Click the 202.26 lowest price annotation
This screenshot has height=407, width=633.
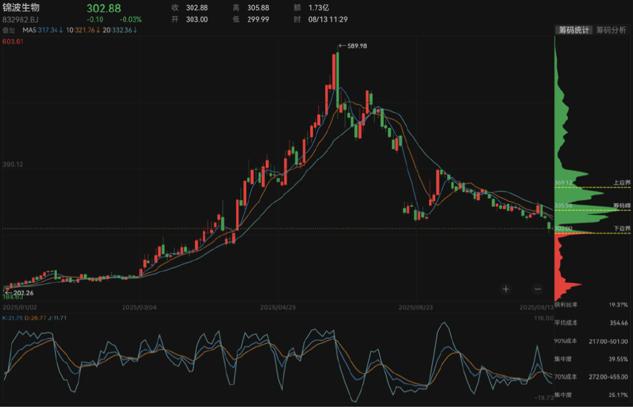point(20,293)
